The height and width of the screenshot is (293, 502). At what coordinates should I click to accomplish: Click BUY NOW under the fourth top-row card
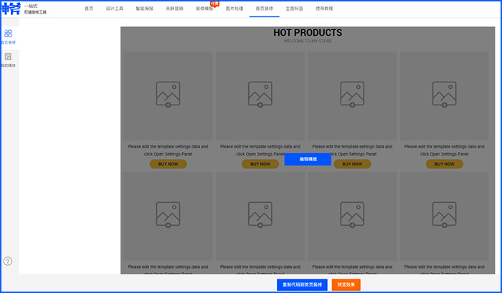pos(445,164)
